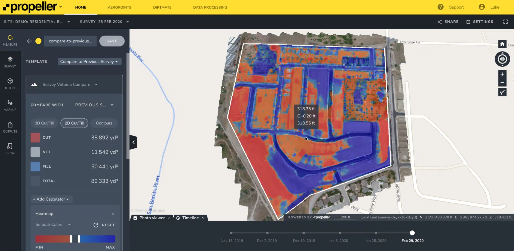
Task: Select Jan 3, 2020 on timeline
Action: [x=340, y=233]
